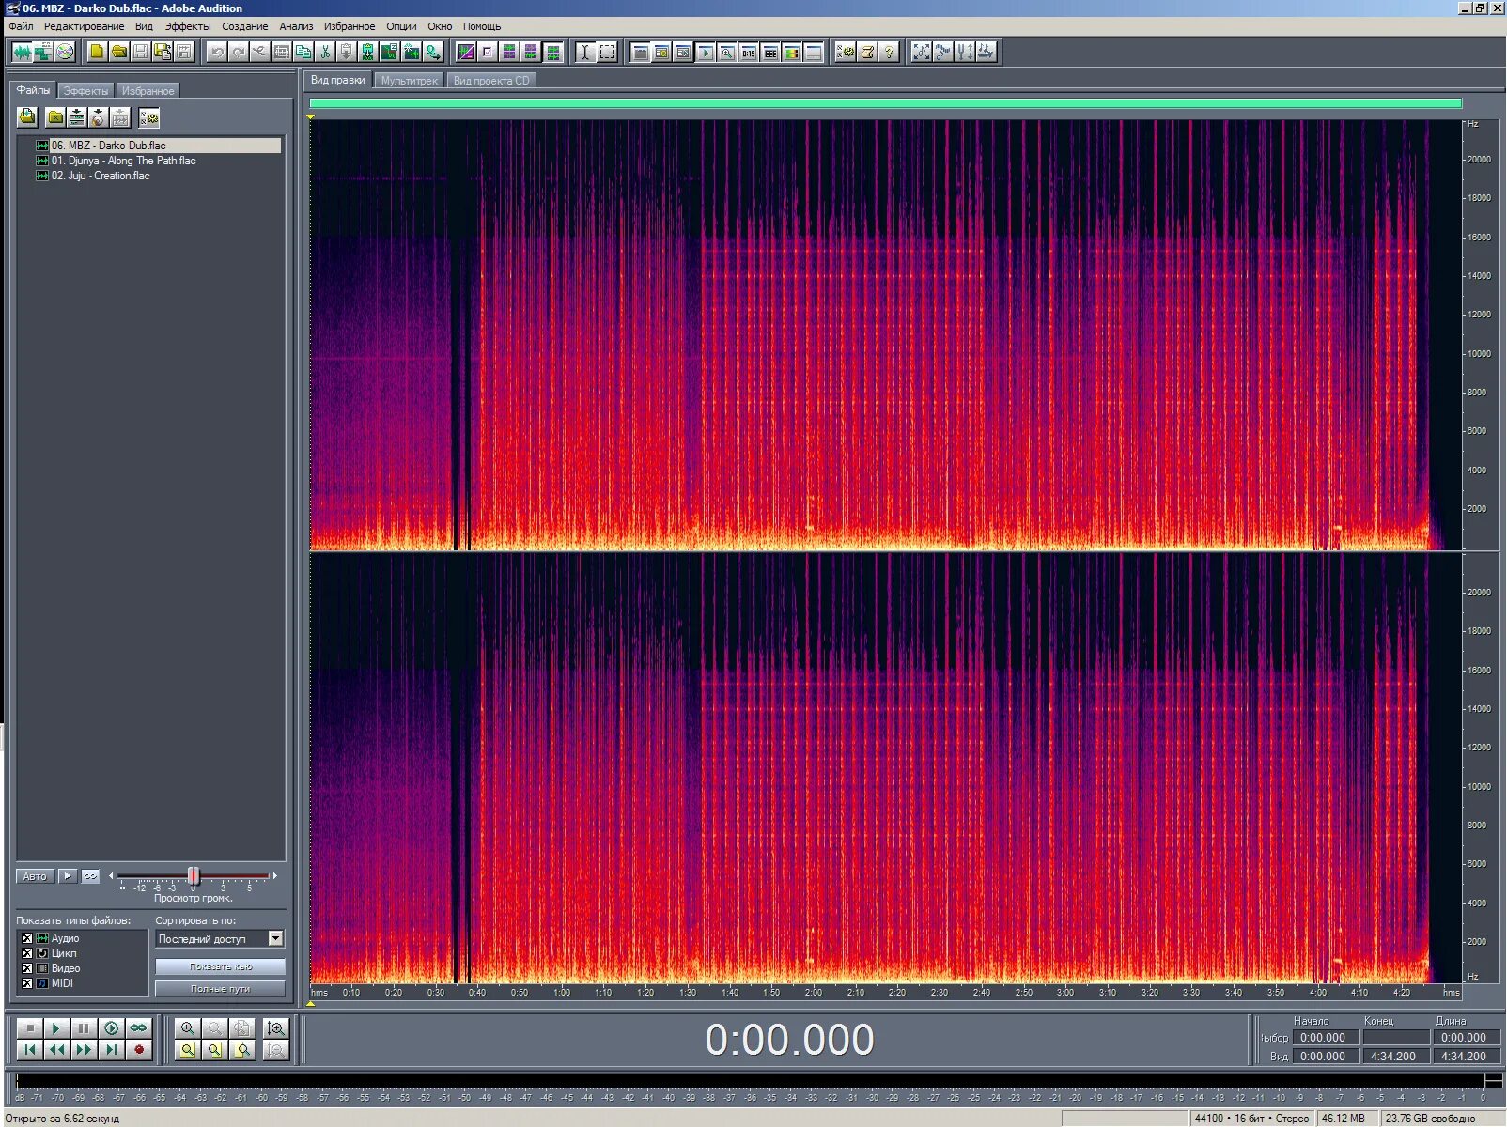Click the Полные пути button
The height and width of the screenshot is (1127, 1507).
pos(221,989)
